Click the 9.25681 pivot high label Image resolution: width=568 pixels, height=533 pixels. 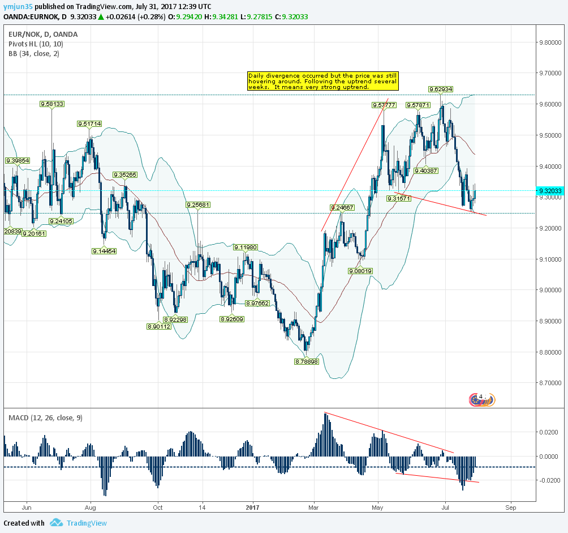pyautogui.click(x=198, y=205)
